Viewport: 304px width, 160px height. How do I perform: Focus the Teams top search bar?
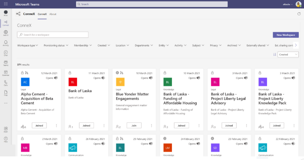pyautogui.click(x=152, y=4)
